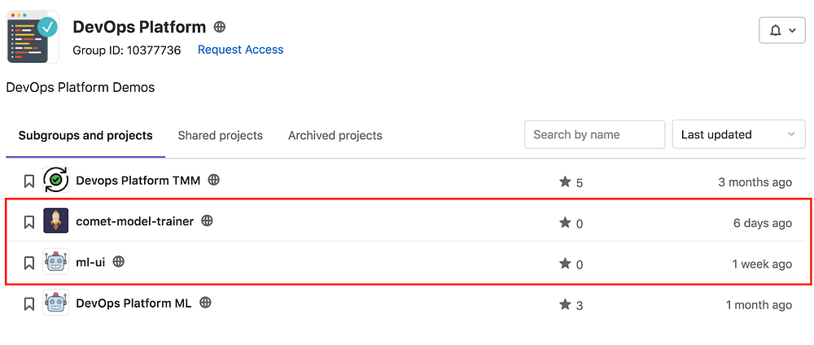814x345 pixels.
Task: Click the globe icon beside ml-ui
Action: pyautogui.click(x=119, y=262)
